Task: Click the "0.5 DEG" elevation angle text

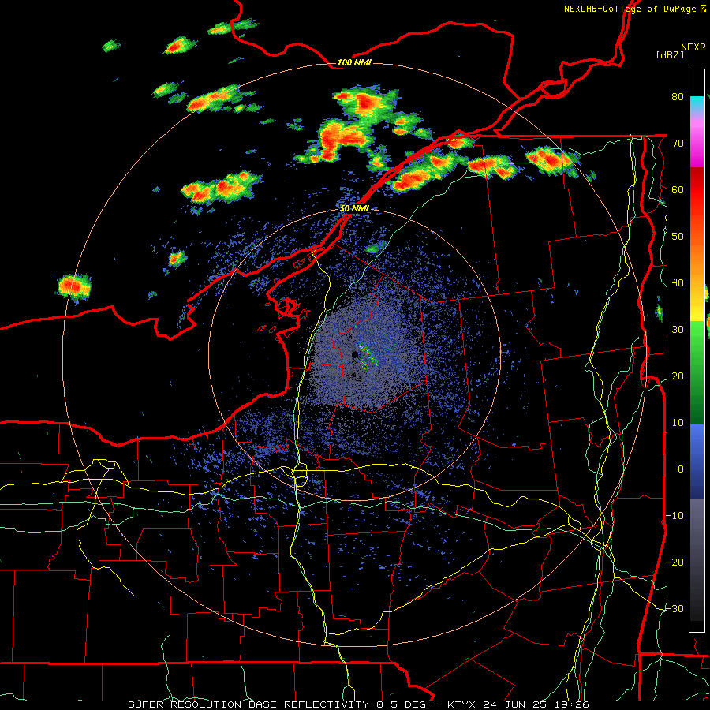Action: 402,704
